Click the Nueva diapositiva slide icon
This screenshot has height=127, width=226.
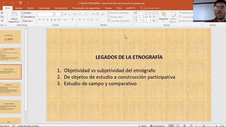click(14, 14)
